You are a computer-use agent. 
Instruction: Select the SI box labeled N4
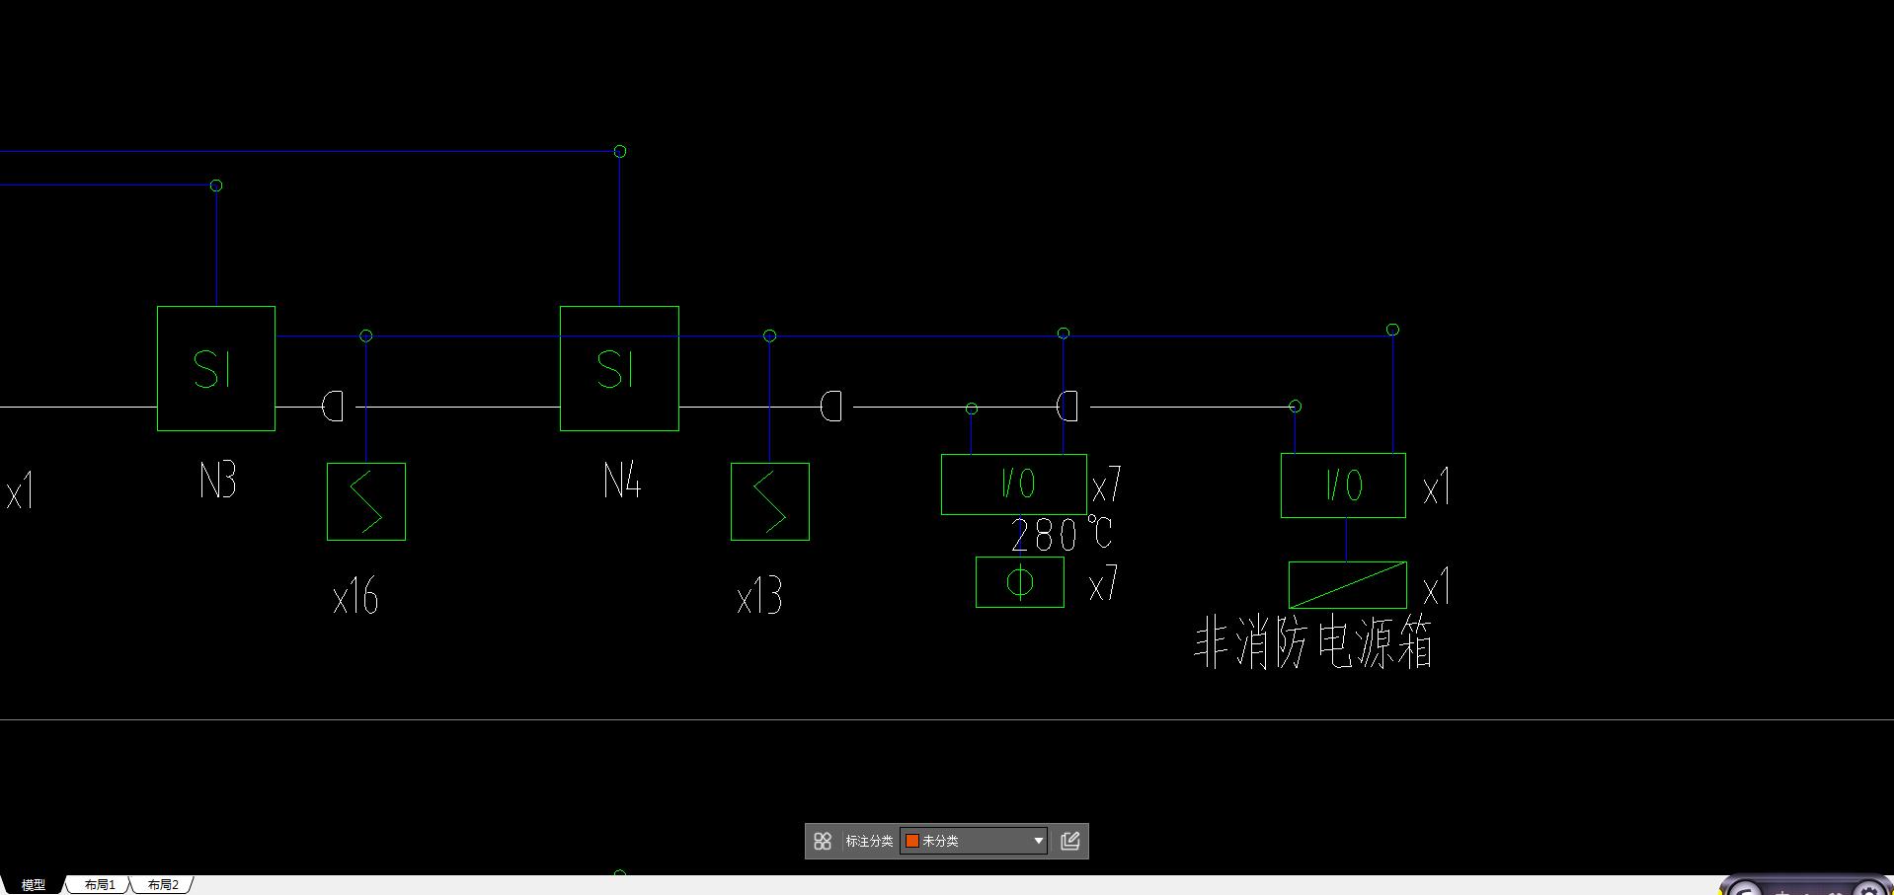[x=619, y=368]
